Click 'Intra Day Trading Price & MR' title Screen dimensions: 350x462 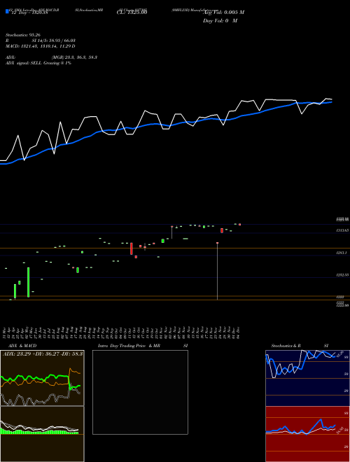129,346
